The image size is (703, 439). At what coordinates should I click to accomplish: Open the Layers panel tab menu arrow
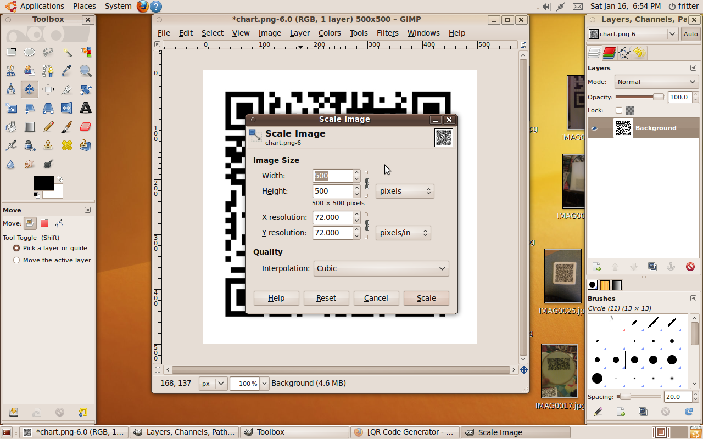pyautogui.click(x=693, y=68)
